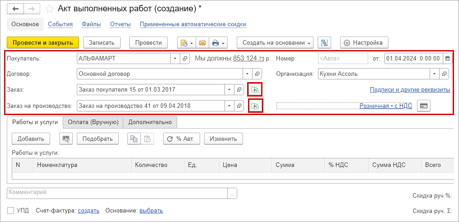Open the Договор record icon
This screenshot has width=459, height=222.
[x=258, y=74]
